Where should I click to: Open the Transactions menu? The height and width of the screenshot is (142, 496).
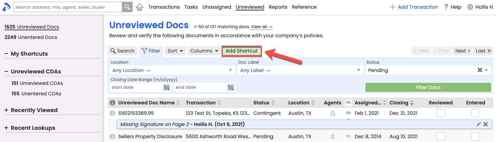pos(164,7)
